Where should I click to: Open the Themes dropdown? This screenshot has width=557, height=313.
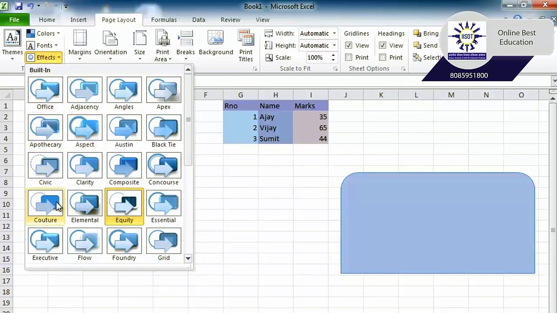coord(12,46)
